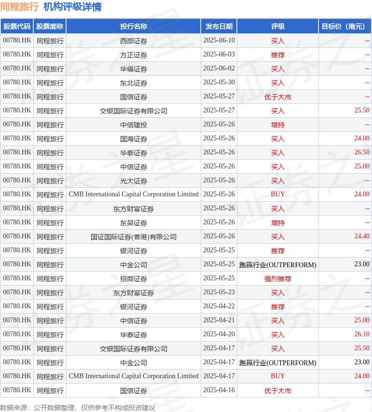Select 华泰证券 in the 2025-04-20 row

pyautogui.click(x=134, y=335)
